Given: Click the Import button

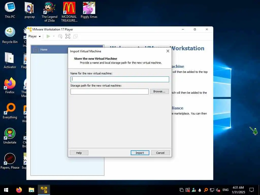Looking at the screenshot, I should click(x=140, y=153).
